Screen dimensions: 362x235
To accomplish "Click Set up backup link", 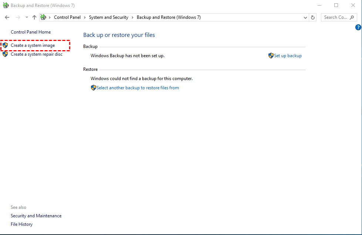I will [x=288, y=56].
